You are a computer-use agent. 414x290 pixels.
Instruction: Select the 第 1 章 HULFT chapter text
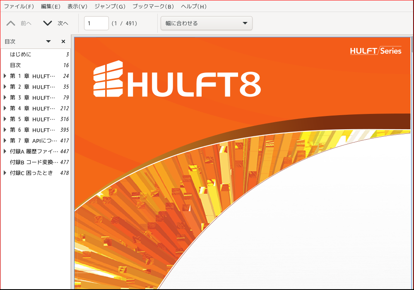click(x=32, y=76)
